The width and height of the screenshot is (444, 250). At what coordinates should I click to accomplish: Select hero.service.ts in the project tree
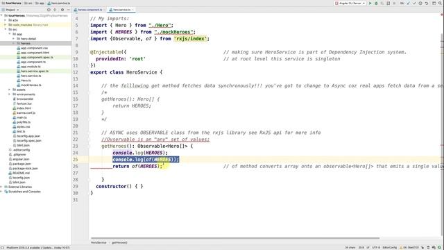pos(31,76)
